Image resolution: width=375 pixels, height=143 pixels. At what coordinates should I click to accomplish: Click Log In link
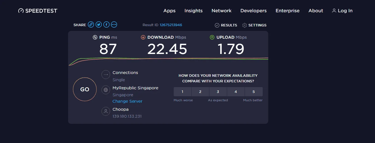(x=345, y=11)
